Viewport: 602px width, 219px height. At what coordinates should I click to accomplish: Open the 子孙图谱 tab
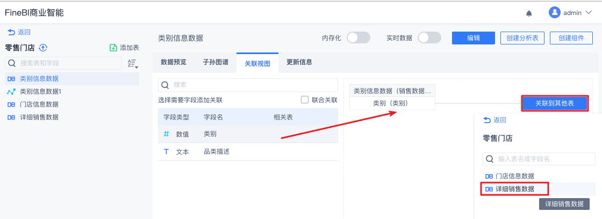(215, 62)
